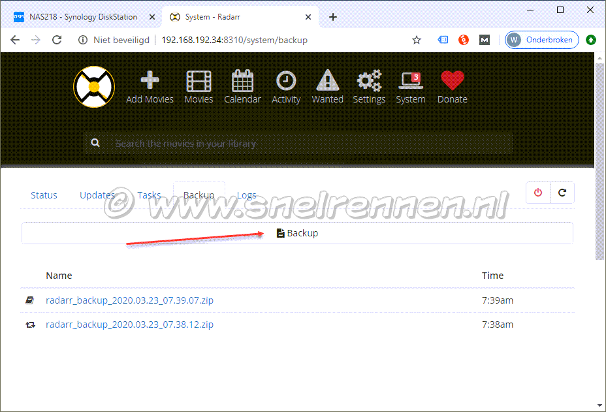The height and width of the screenshot is (412, 606).
Task: Open Radarr Settings gears
Action: point(369,87)
